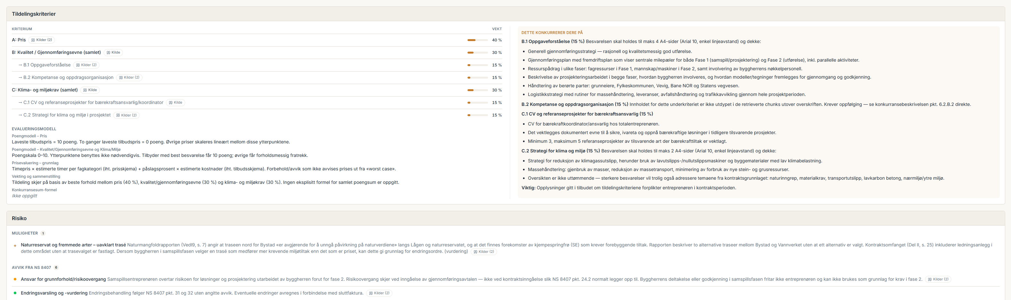Select the B: Kvalitet / Gjennomføringsevne (samlet) label
Image resolution: width=1011 pixels, height=300 pixels.
[x=56, y=53]
